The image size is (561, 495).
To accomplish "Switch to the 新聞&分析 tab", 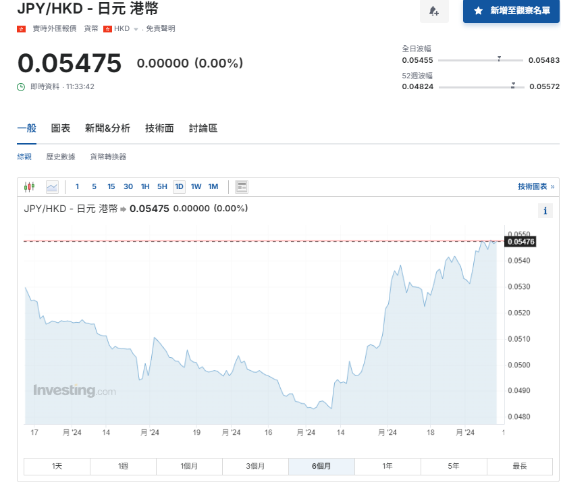I will [x=107, y=128].
